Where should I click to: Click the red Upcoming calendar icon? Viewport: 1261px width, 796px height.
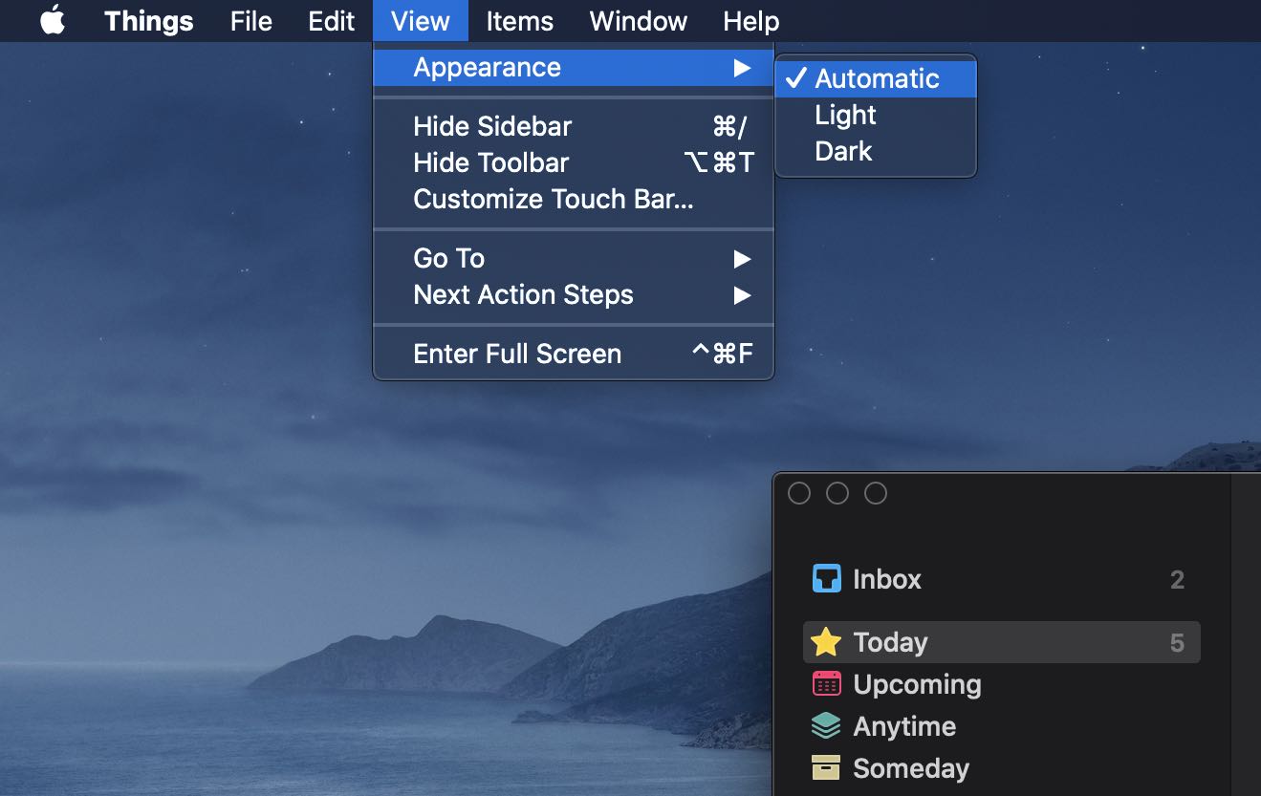coord(826,684)
